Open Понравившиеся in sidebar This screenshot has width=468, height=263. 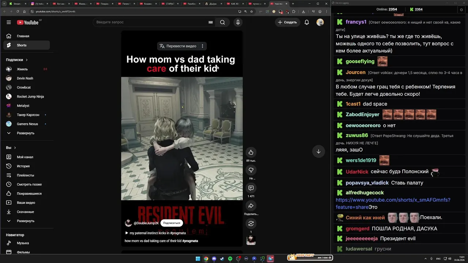[27, 194]
